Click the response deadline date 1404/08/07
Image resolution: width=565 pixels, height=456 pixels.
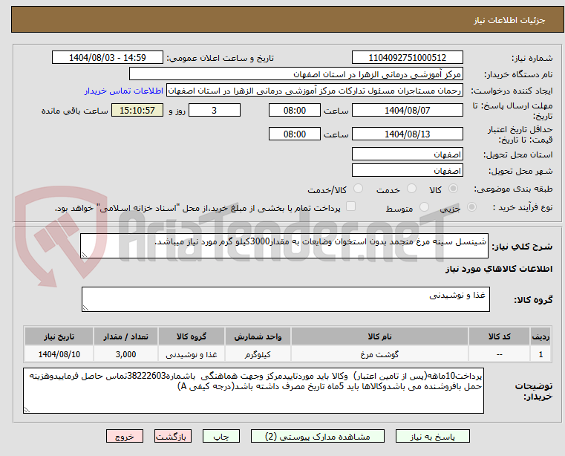pos(407,111)
